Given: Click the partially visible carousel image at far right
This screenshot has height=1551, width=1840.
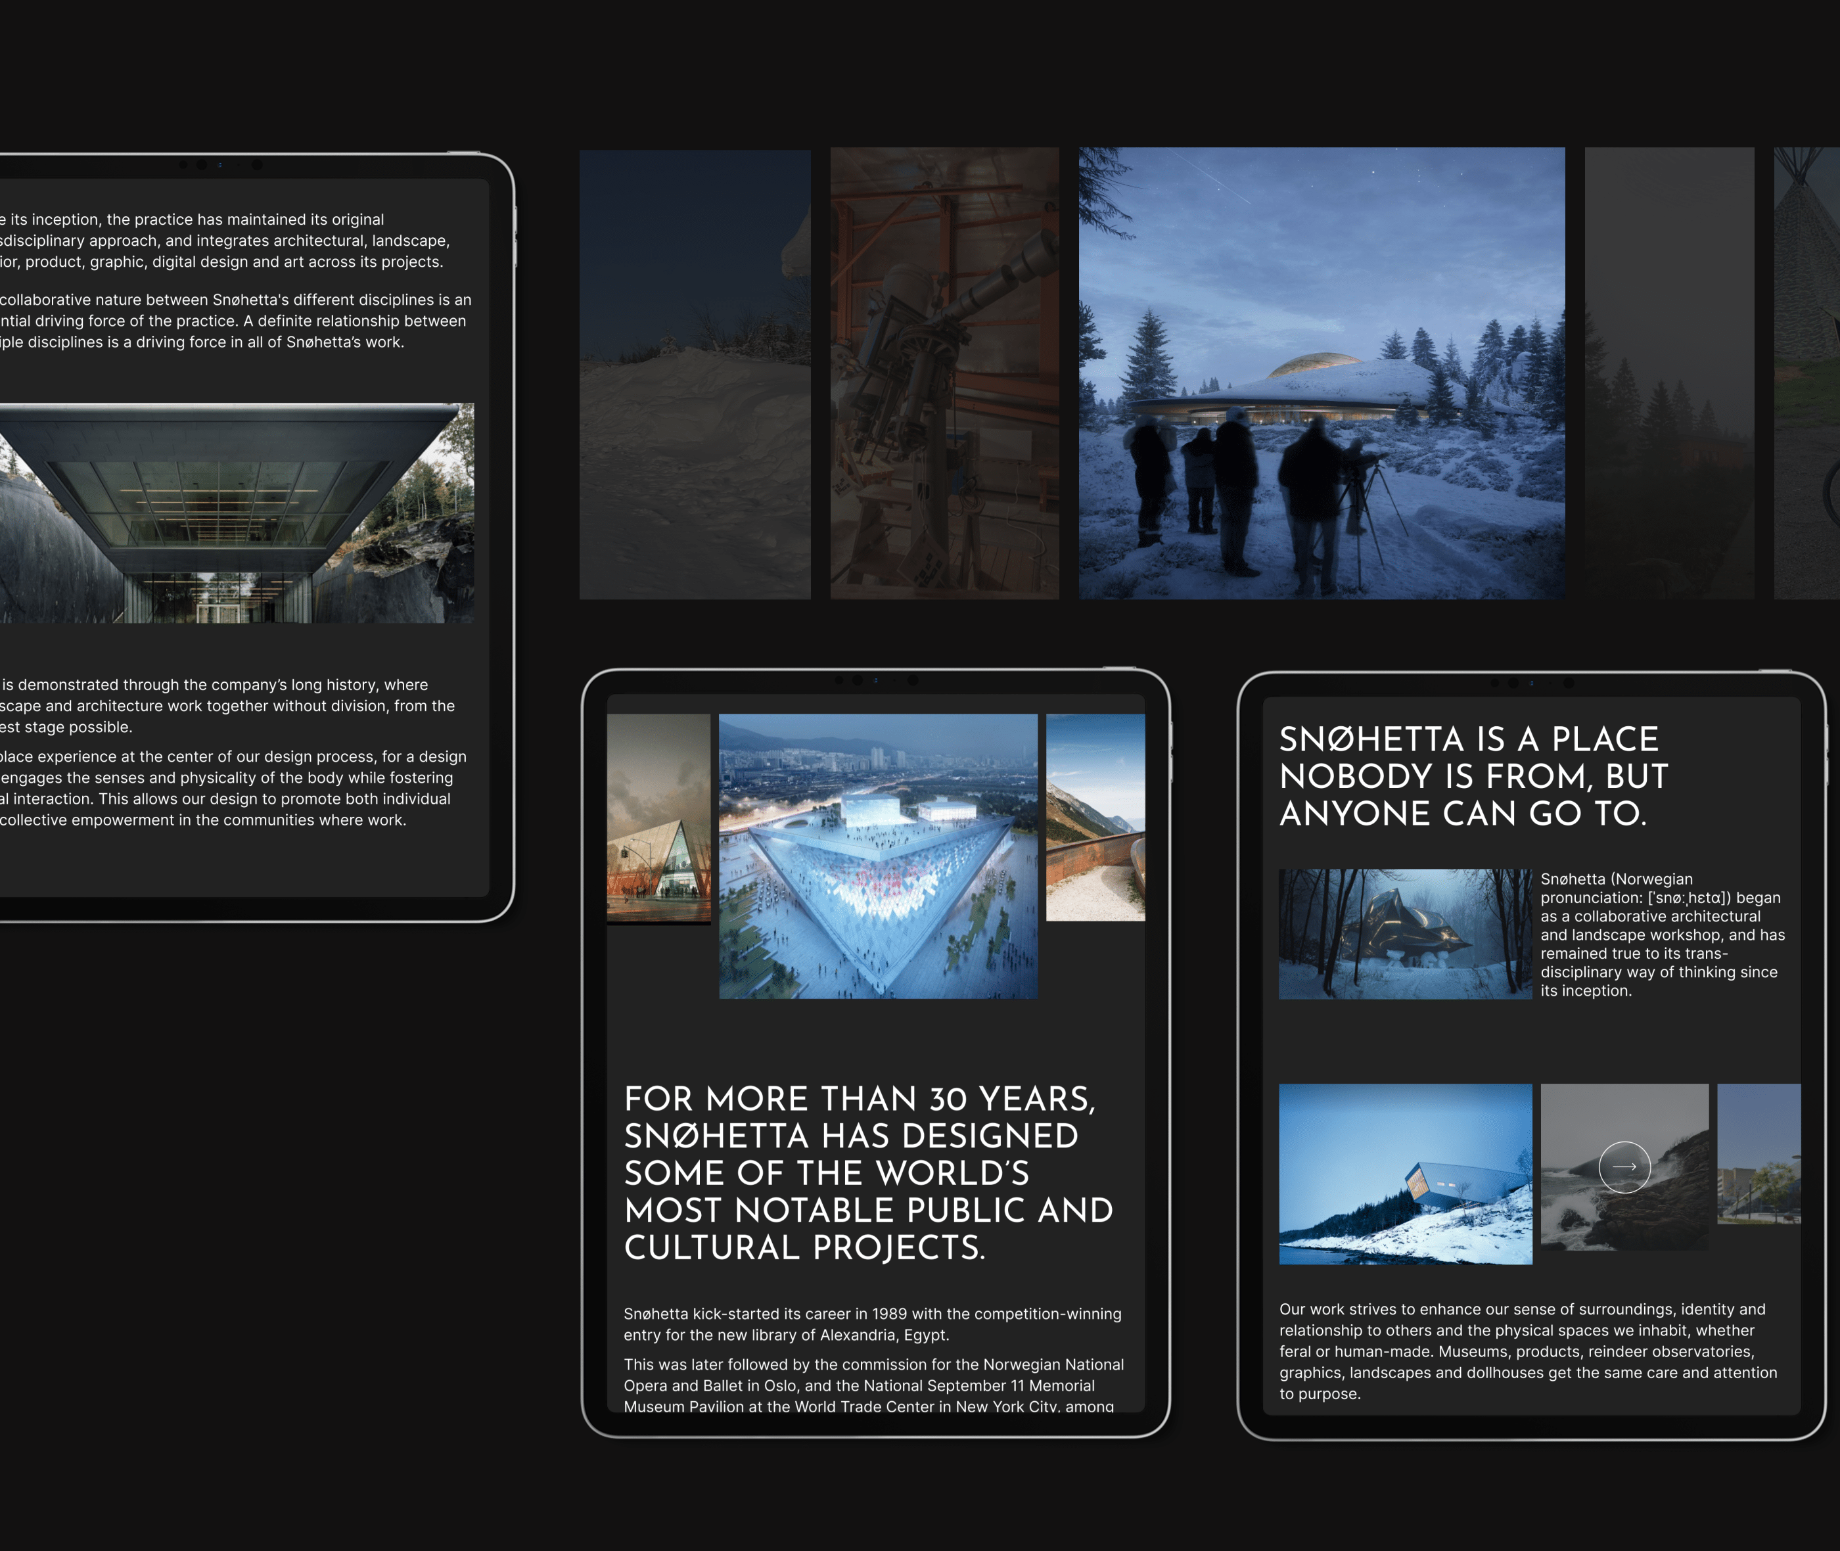Looking at the screenshot, I should coord(1759,1153).
